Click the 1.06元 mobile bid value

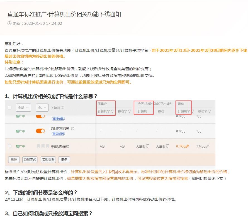pos(201,146)
